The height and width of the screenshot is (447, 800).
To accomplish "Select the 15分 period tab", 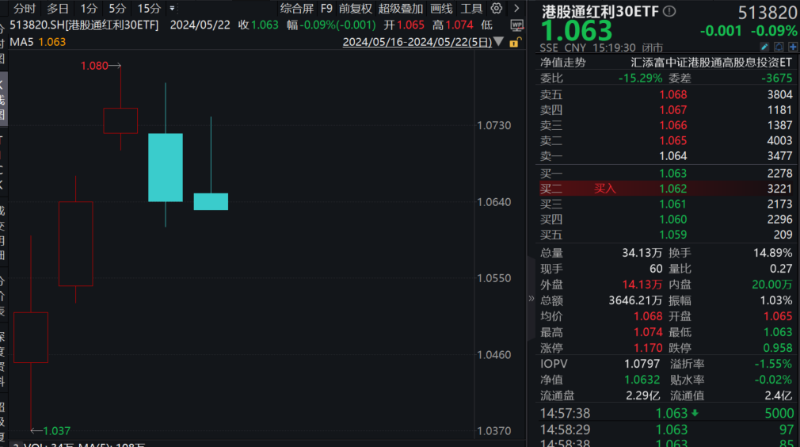I will [x=148, y=9].
